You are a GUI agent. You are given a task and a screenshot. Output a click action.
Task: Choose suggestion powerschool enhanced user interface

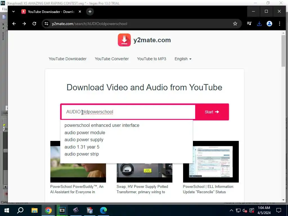tap(102, 125)
